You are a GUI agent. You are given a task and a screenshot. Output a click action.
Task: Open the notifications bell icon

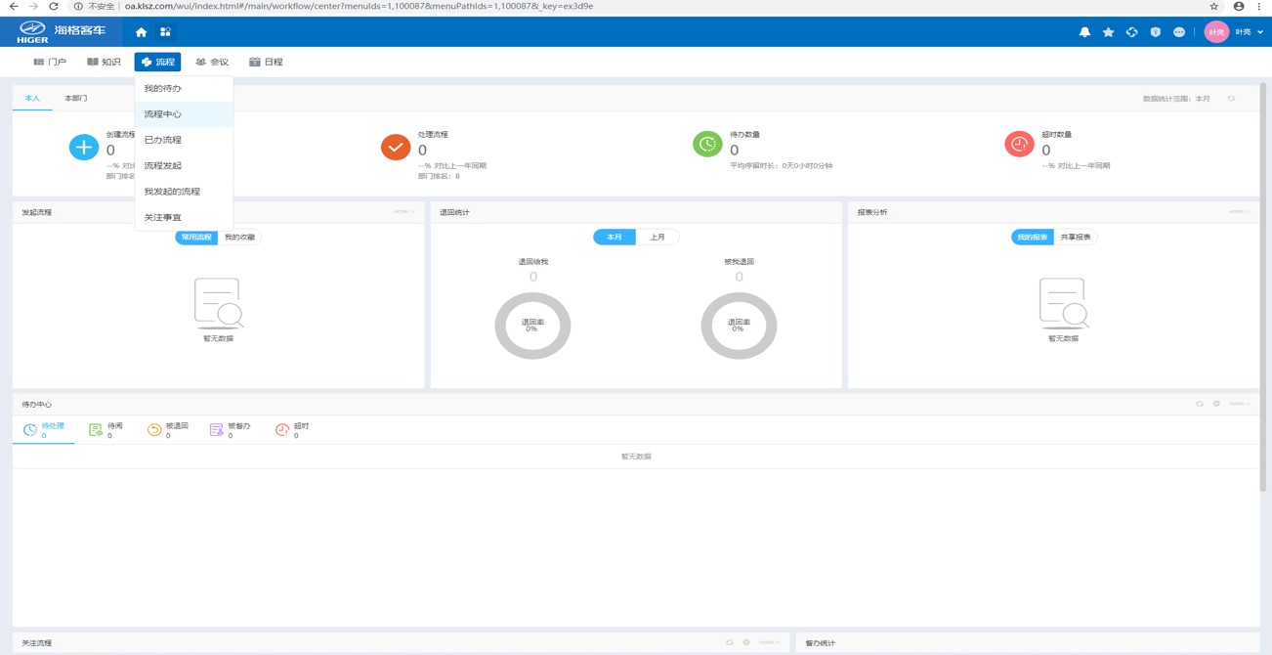[x=1084, y=32]
